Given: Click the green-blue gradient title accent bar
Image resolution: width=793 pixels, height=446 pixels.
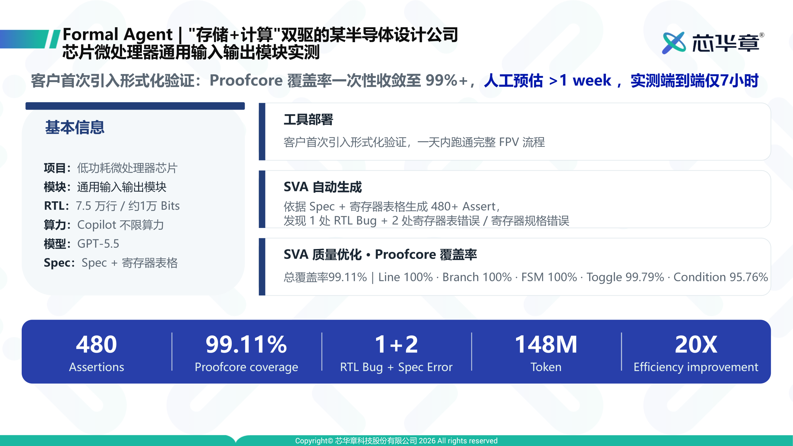Looking at the screenshot, I should [x=30, y=39].
